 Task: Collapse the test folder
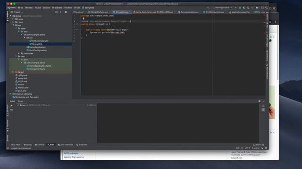16,56
